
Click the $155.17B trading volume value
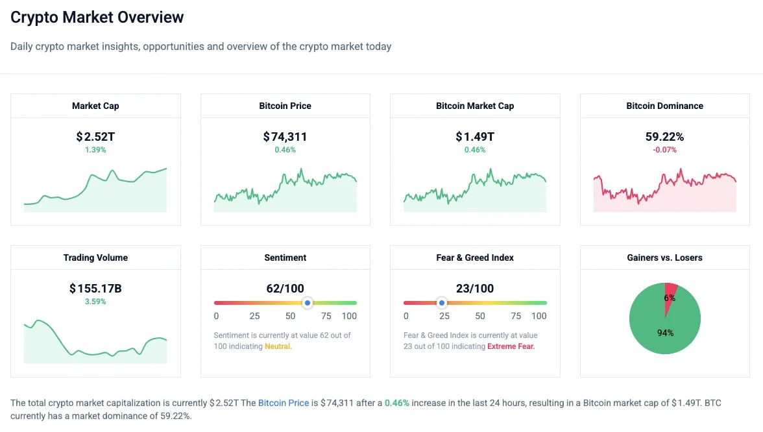click(x=95, y=289)
